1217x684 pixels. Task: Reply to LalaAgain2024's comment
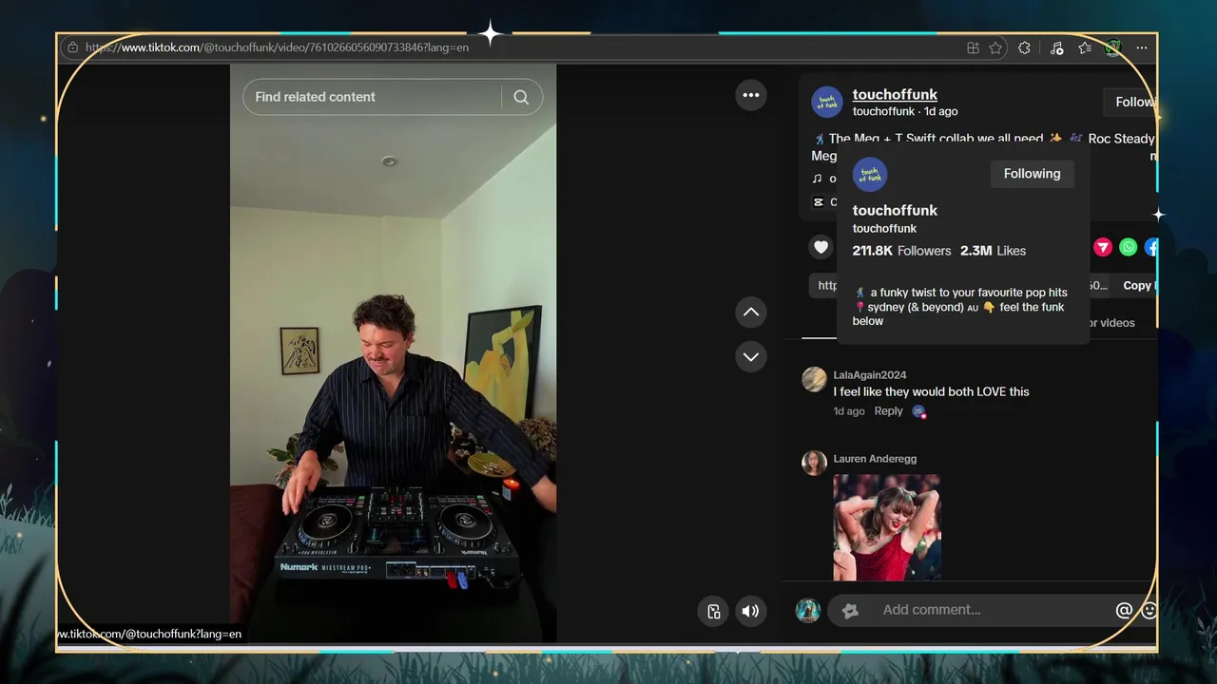(x=888, y=411)
